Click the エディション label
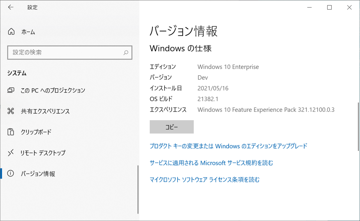Viewport: 360px width, 221px height. [163, 67]
